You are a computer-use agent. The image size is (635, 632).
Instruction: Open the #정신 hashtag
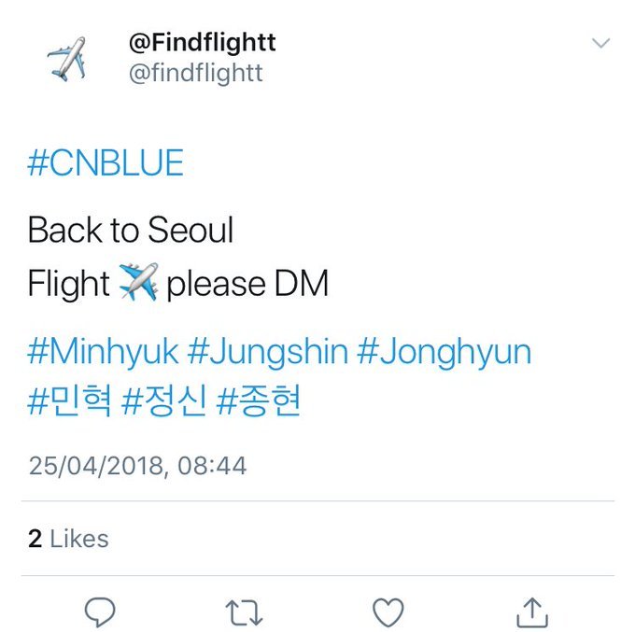[164, 400]
